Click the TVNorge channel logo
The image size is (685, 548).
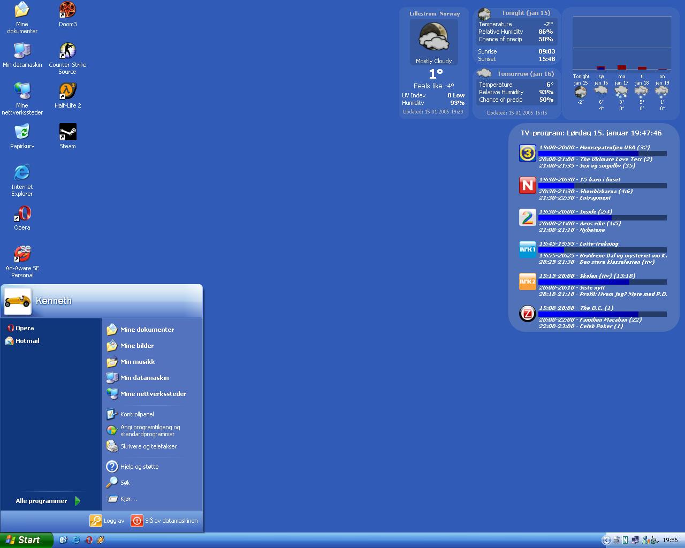528,185
